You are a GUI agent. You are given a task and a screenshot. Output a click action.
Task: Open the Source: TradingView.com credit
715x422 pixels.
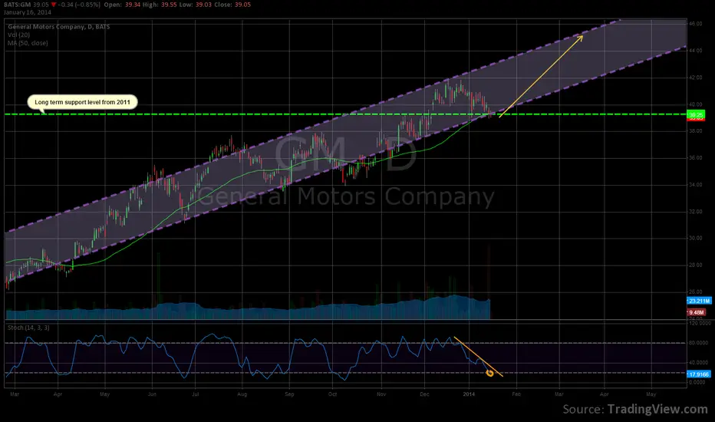click(x=635, y=409)
